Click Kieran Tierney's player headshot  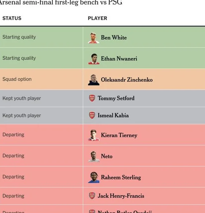pos(93,135)
